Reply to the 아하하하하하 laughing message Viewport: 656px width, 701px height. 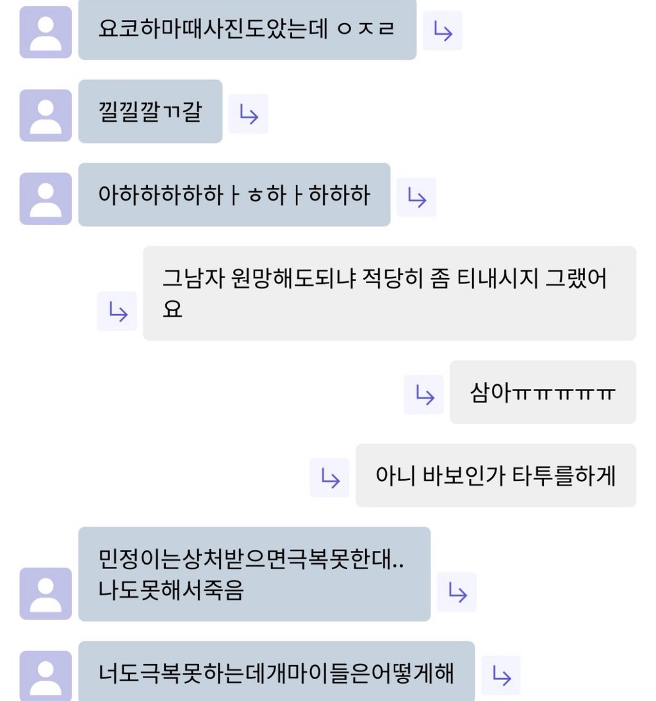tap(416, 197)
